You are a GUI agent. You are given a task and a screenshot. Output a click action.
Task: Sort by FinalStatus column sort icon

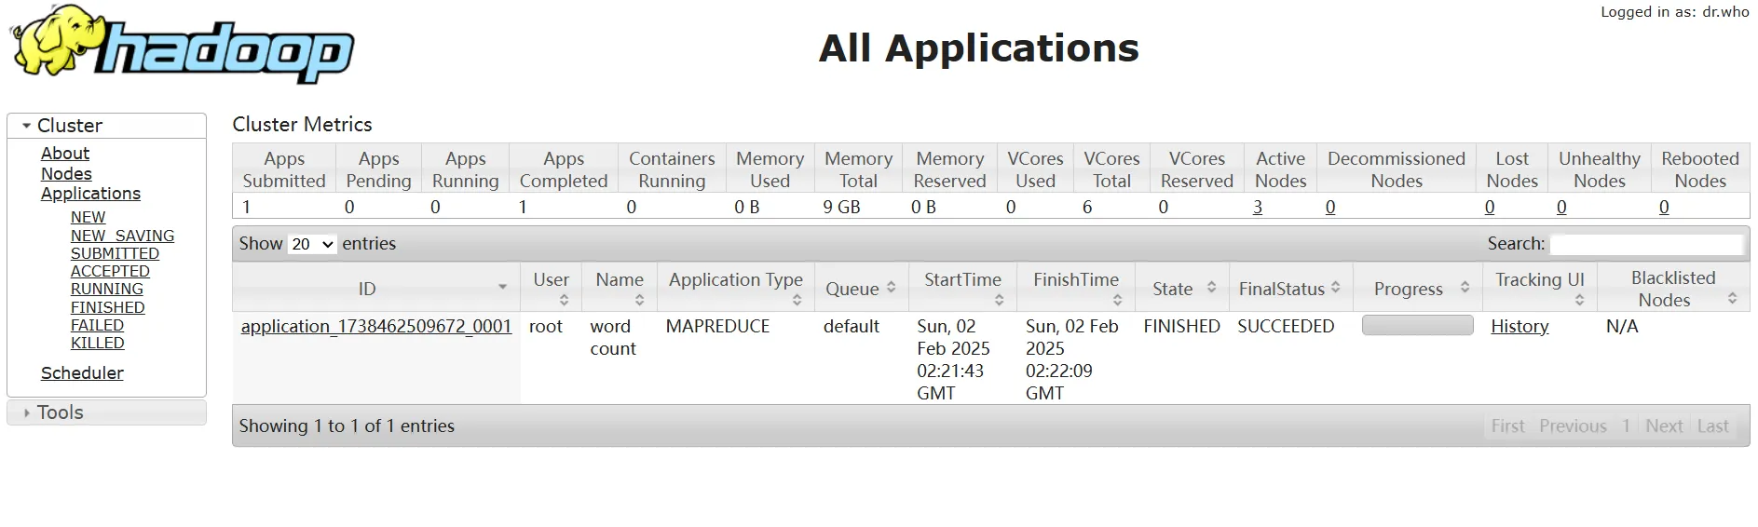tap(1336, 288)
